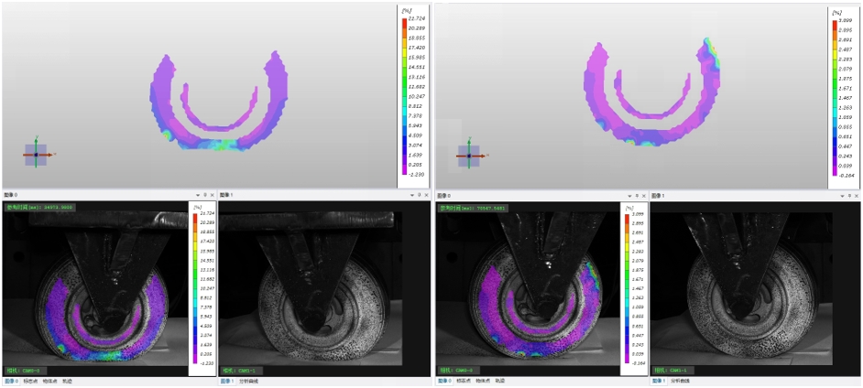Click the 3D axis triad in the left 3D view
Screen dimensions: 863x388
pos(36,155)
